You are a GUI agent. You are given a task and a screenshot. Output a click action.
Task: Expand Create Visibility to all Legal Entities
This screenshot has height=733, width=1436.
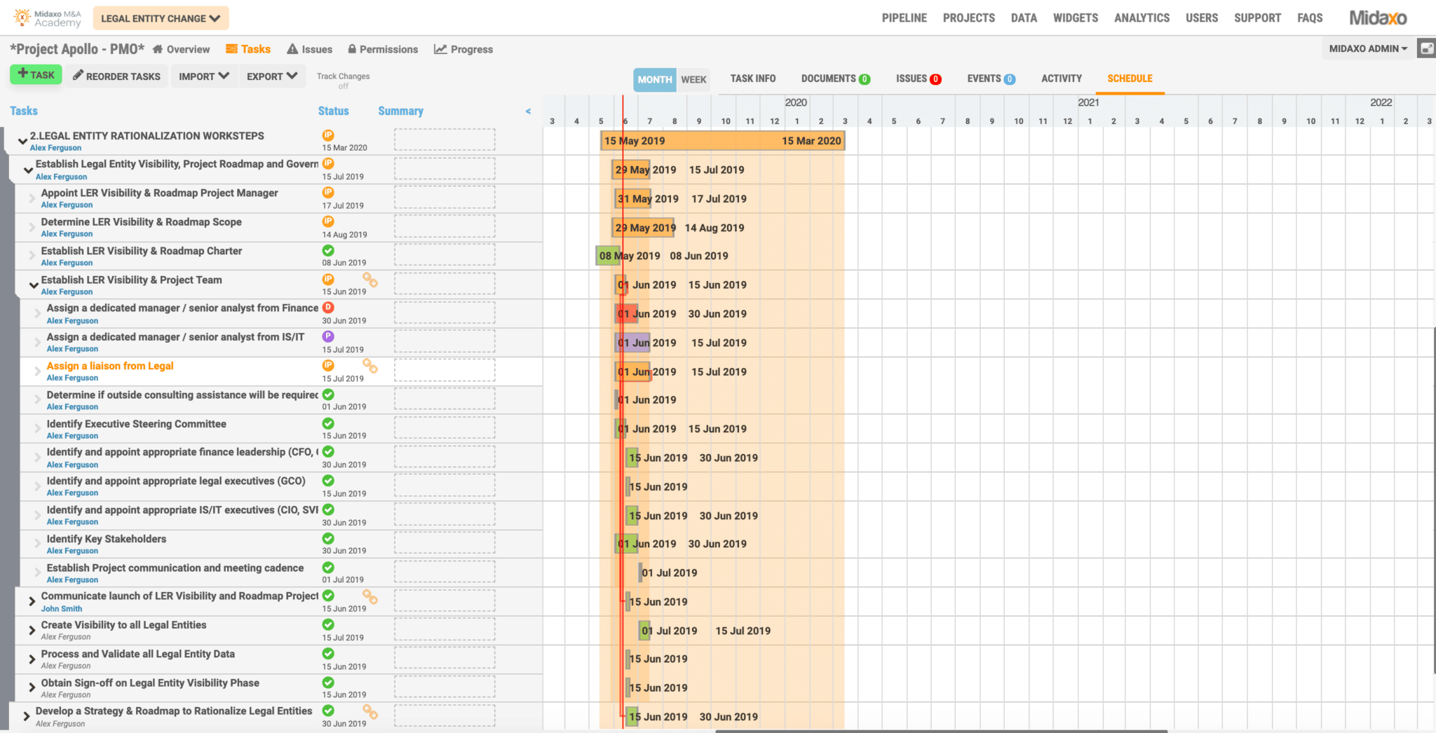click(x=32, y=630)
